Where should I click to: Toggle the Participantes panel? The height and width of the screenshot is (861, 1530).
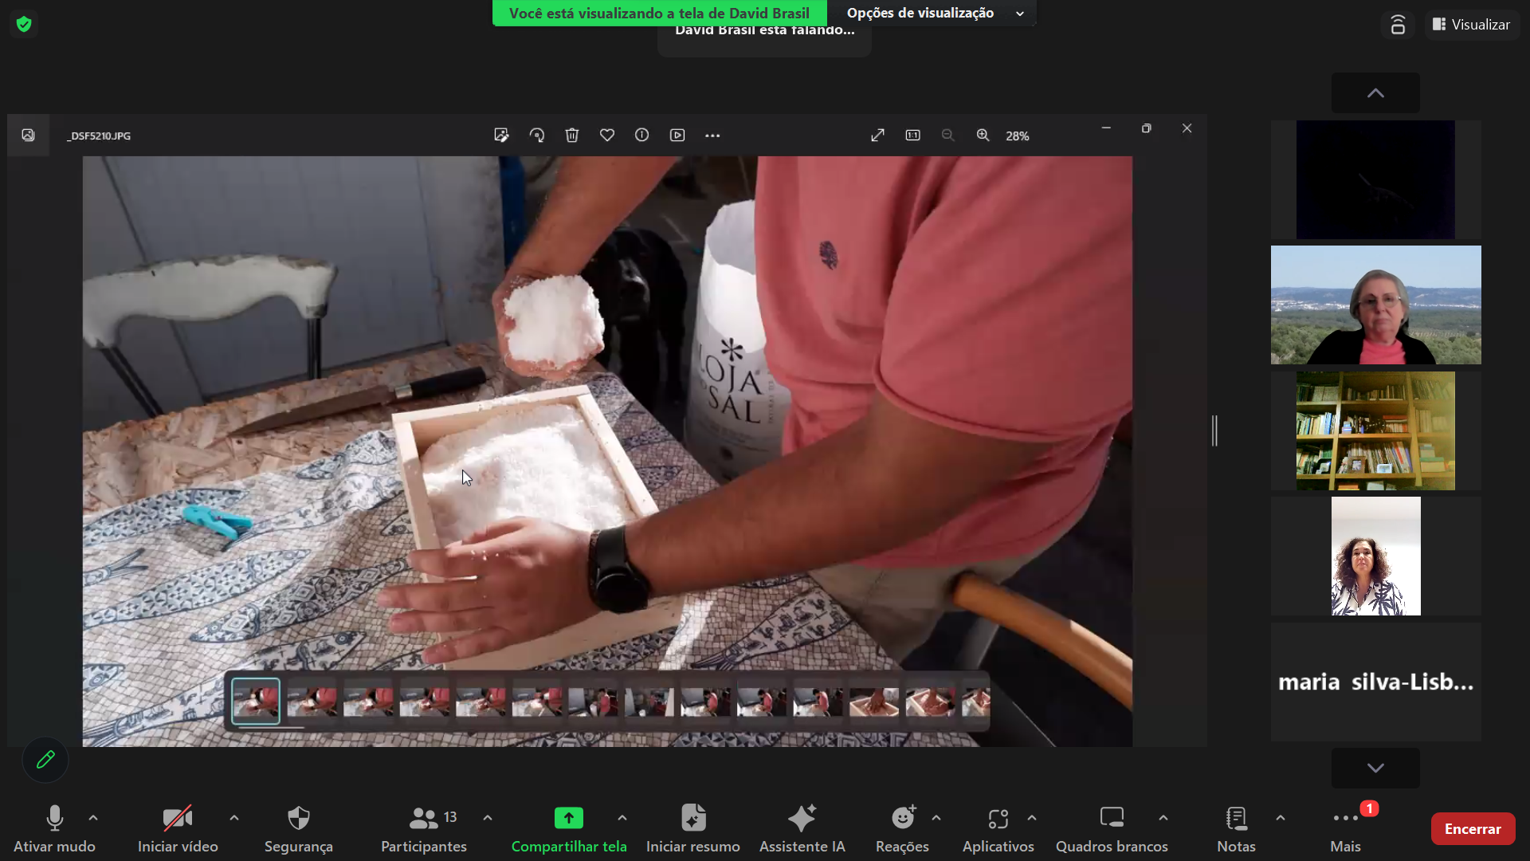pyautogui.click(x=424, y=818)
